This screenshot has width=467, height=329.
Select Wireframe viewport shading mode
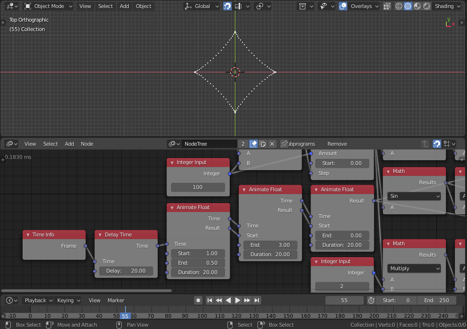(x=399, y=6)
